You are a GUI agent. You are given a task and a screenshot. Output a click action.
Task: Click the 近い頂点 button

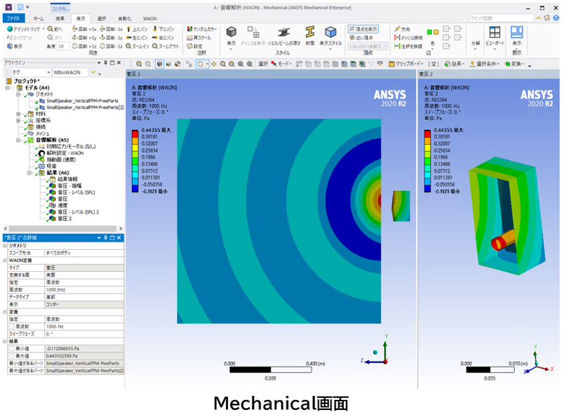coord(361,38)
